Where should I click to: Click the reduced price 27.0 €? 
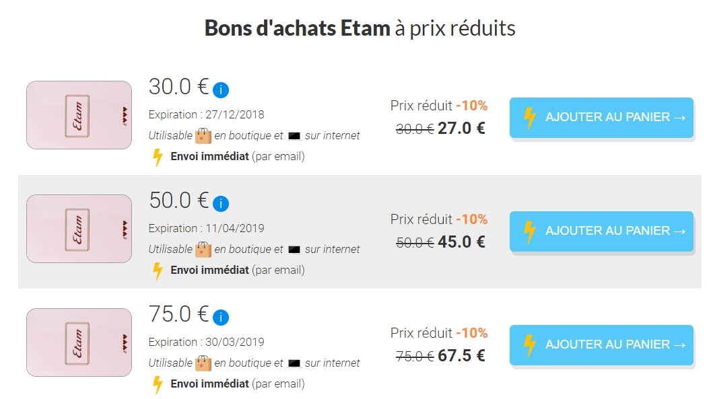(x=461, y=129)
